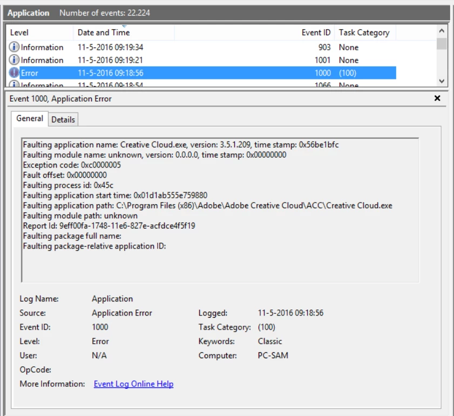Sort by the Date and Time column header
Image resolution: width=454 pixels, height=416 pixels.
(124, 32)
